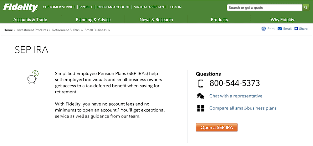Click the Email envelope icon
313x146 pixels.
[280, 29]
